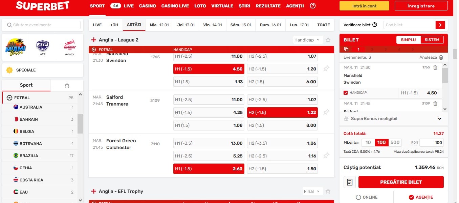Go to the Loto section
This screenshot has height=203, width=459.
coord(200,6)
